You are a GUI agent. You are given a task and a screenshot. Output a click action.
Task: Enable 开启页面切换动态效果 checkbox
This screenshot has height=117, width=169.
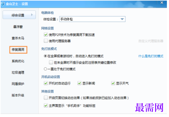pyautogui.click(x=46, y=98)
